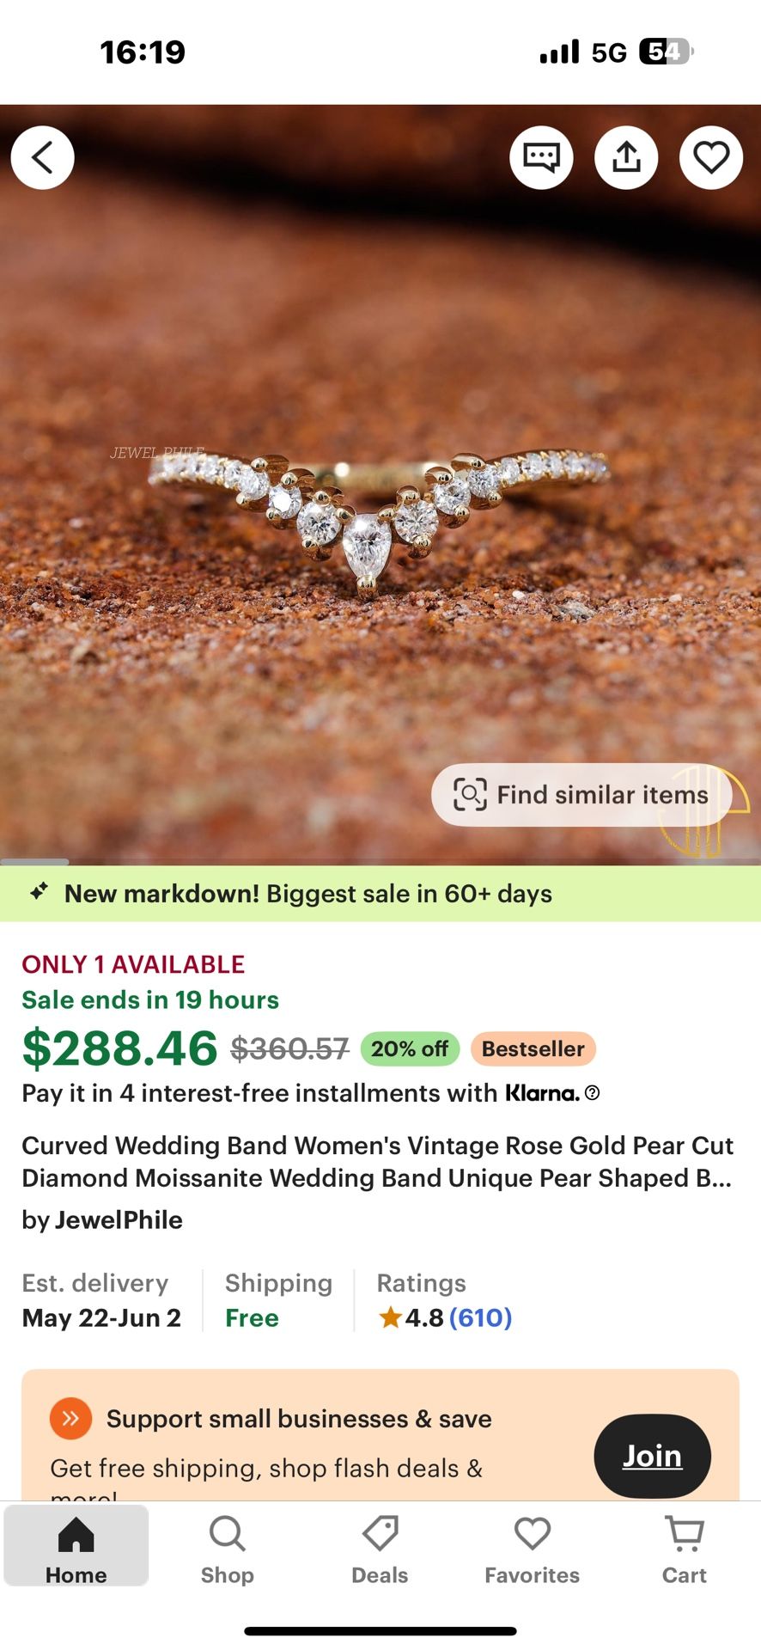Viewport: 761px width, 1650px height.
Task: Tap the back arrow button
Action: pos(42,158)
